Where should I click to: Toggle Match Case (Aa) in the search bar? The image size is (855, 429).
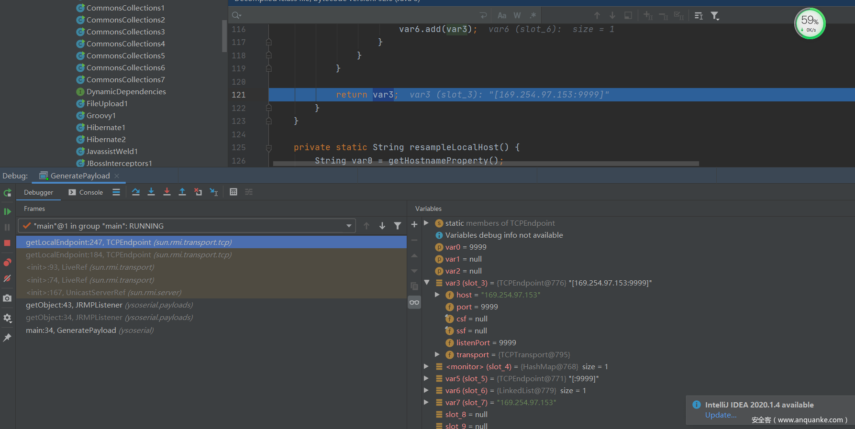pos(502,16)
